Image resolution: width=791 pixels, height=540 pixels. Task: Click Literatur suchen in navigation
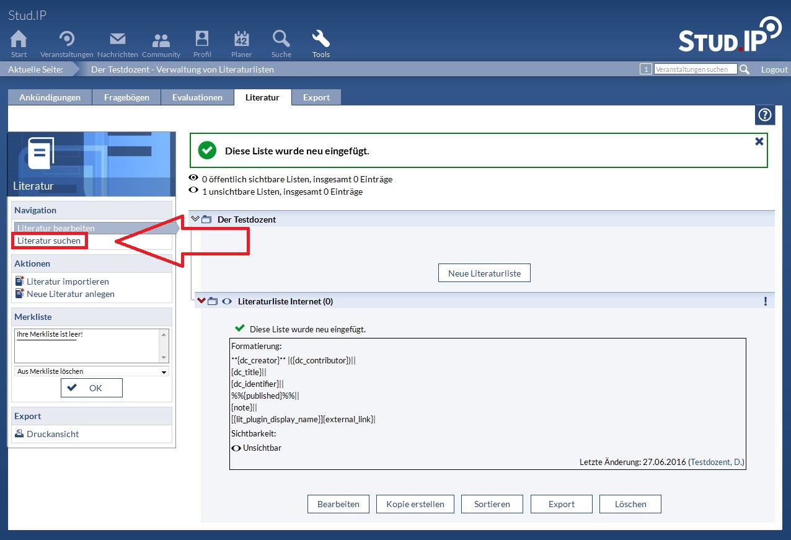click(x=49, y=241)
